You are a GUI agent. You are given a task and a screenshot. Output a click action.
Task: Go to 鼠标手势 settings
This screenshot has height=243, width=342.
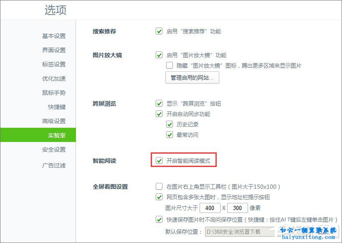coord(53,93)
